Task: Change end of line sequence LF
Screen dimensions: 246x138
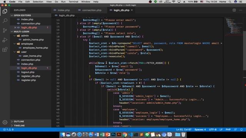Action: [x=221, y=130]
